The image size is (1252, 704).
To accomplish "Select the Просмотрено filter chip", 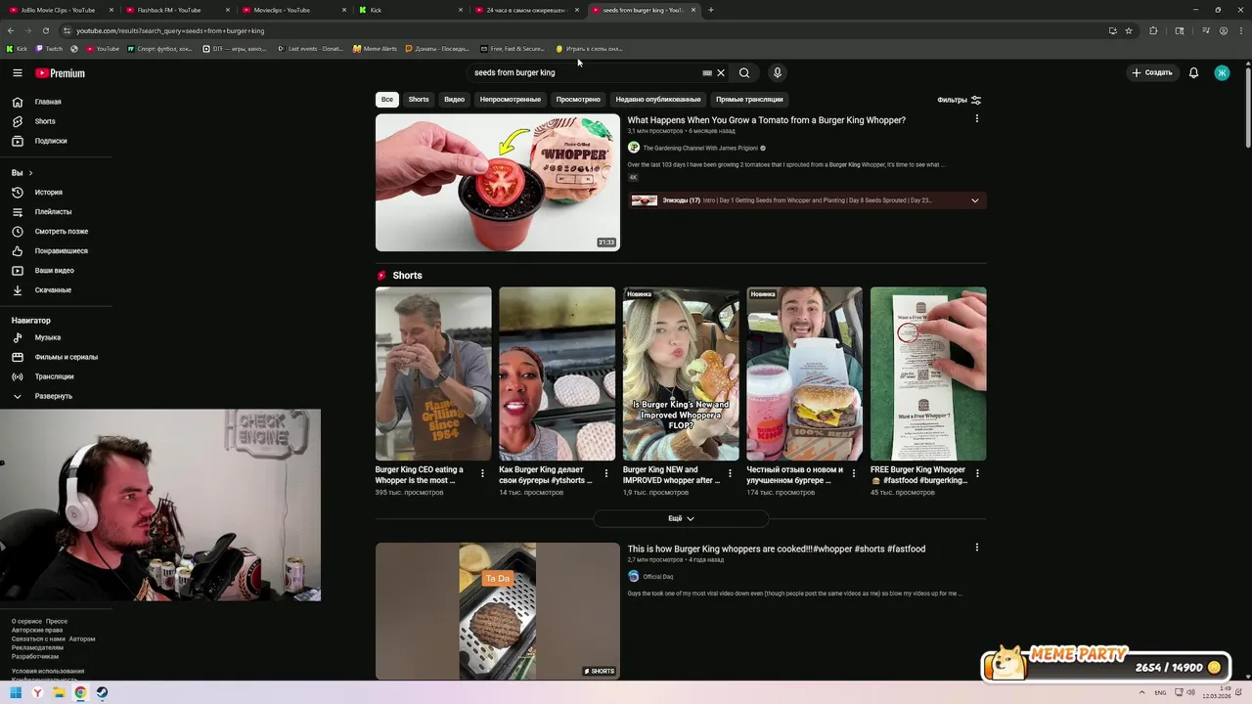I will pyautogui.click(x=578, y=100).
